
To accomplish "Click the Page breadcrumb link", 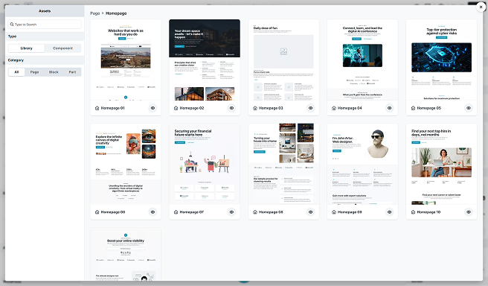I will tap(95, 13).
